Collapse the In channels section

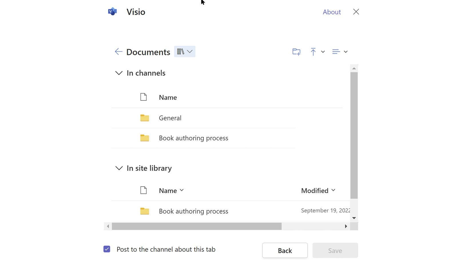tap(119, 73)
